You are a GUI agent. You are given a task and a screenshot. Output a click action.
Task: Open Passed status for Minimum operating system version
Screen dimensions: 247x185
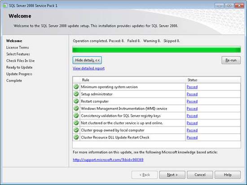pyautogui.click(x=192, y=87)
